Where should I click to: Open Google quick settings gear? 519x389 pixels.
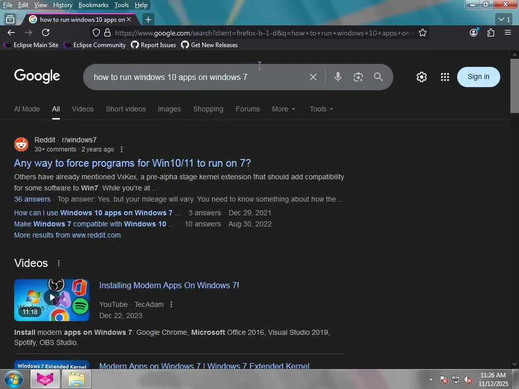pyautogui.click(x=421, y=77)
